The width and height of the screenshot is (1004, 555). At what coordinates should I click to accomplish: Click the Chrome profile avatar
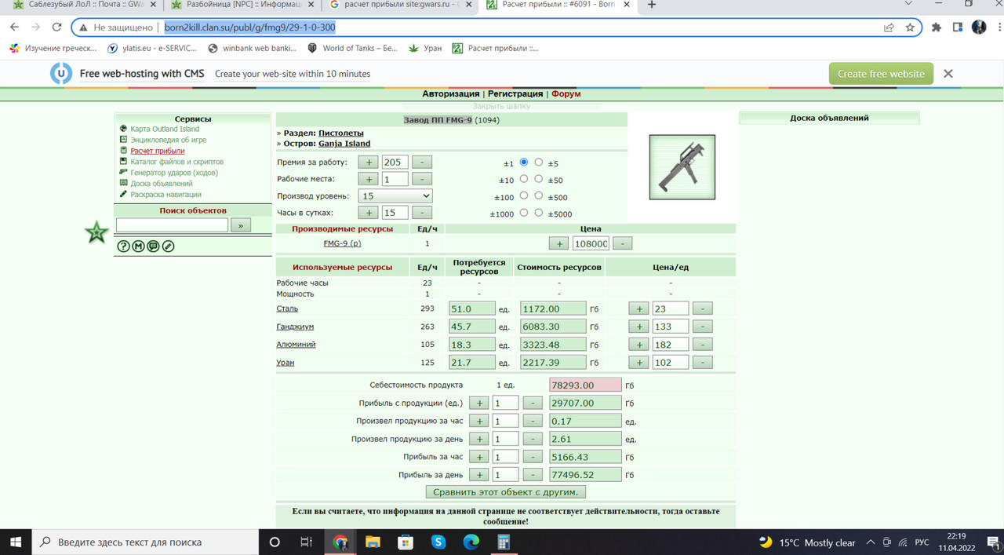(x=979, y=27)
